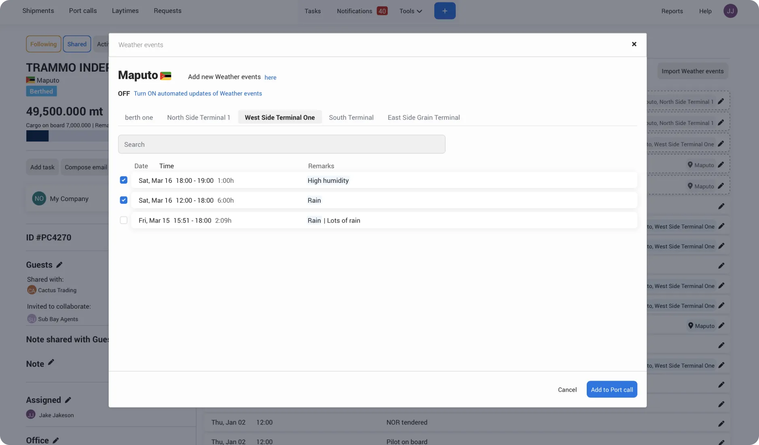Select the North Side Terminal 1 tab
This screenshot has width=759, height=445.
click(x=199, y=117)
